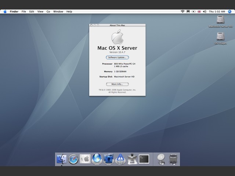
Task: Click the 1 MB L3 cache text
Action: 121,66
